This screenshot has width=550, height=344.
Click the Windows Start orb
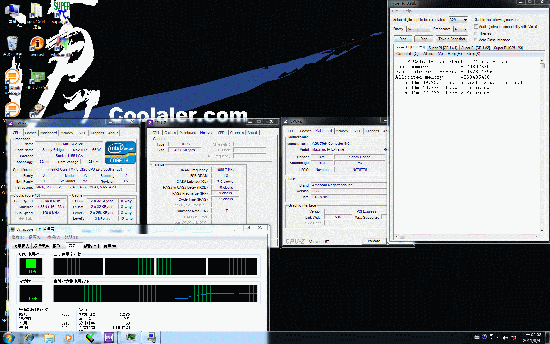[9, 337]
